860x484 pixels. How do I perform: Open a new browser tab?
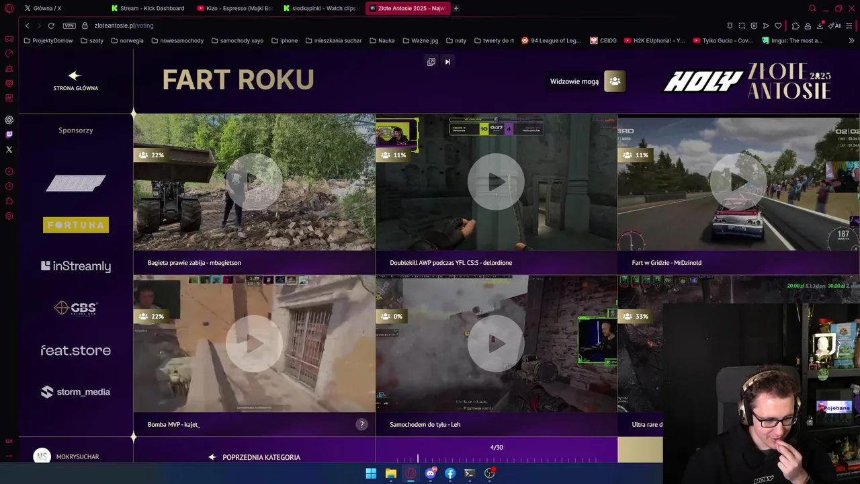click(x=456, y=8)
